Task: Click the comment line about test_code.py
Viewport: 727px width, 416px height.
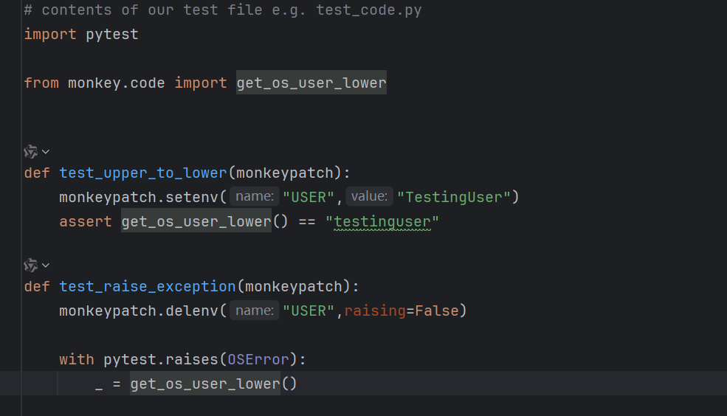Action: 223,10
